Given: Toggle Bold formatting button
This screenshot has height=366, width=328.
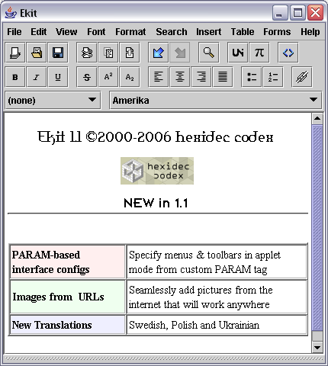Looking at the screenshot, I should pyautogui.click(x=15, y=77).
